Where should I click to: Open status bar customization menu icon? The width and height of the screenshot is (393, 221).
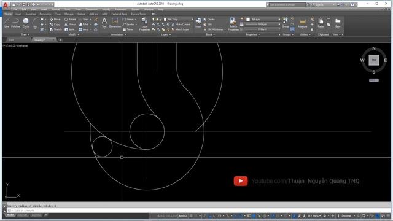pos(388,215)
